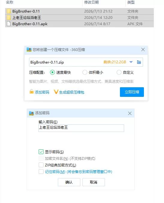Click the 立即压缩 button
The image size is (164, 203).
tap(132, 92)
